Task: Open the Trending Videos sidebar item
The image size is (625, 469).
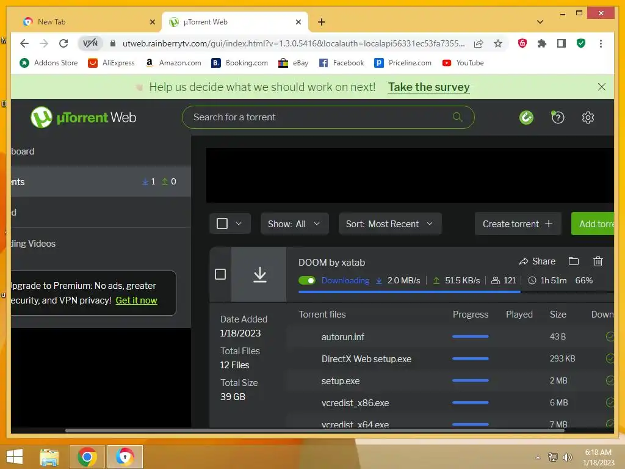Action: (101, 243)
